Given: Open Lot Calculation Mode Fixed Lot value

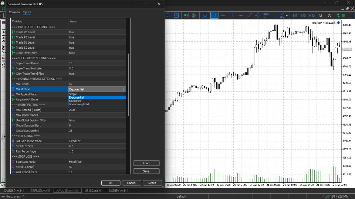Looking at the screenshot, I should tap(97, 141).
